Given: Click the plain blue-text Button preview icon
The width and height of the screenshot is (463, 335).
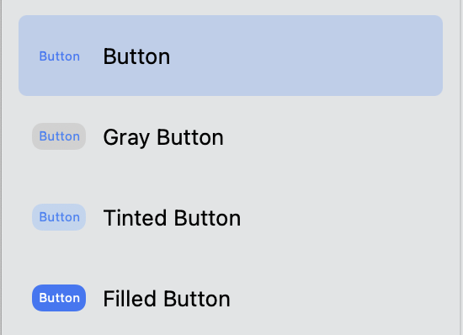Looking at the screenshot, I should point(60,56).
